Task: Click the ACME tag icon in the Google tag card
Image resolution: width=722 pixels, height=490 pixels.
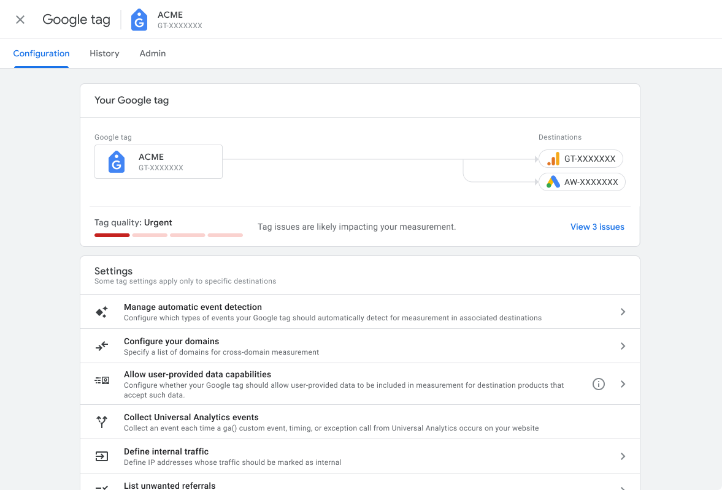Action: [116, 162]
